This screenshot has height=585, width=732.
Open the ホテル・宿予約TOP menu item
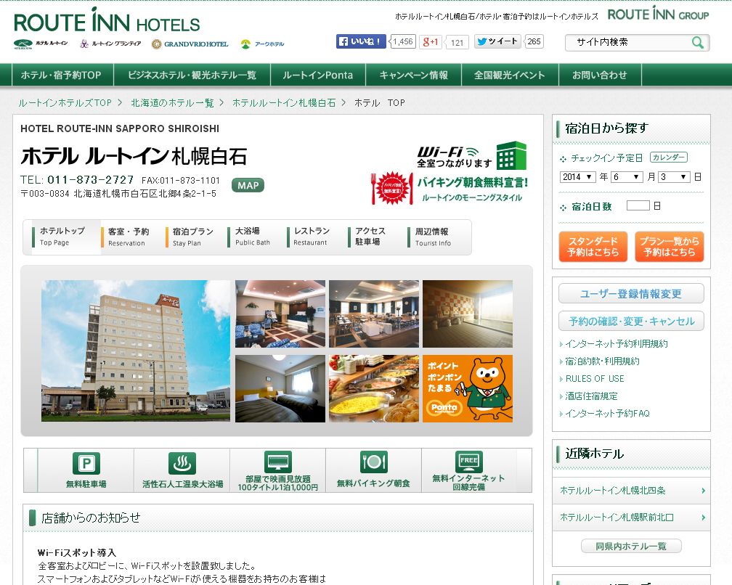pos(61,75)
